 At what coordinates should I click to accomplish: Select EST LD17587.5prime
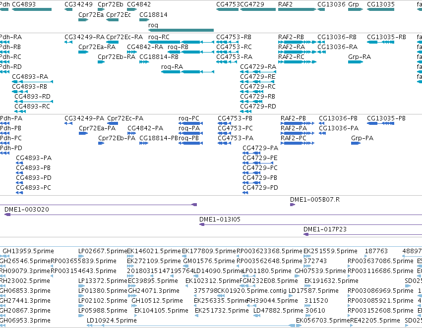[x=313, y=291]
